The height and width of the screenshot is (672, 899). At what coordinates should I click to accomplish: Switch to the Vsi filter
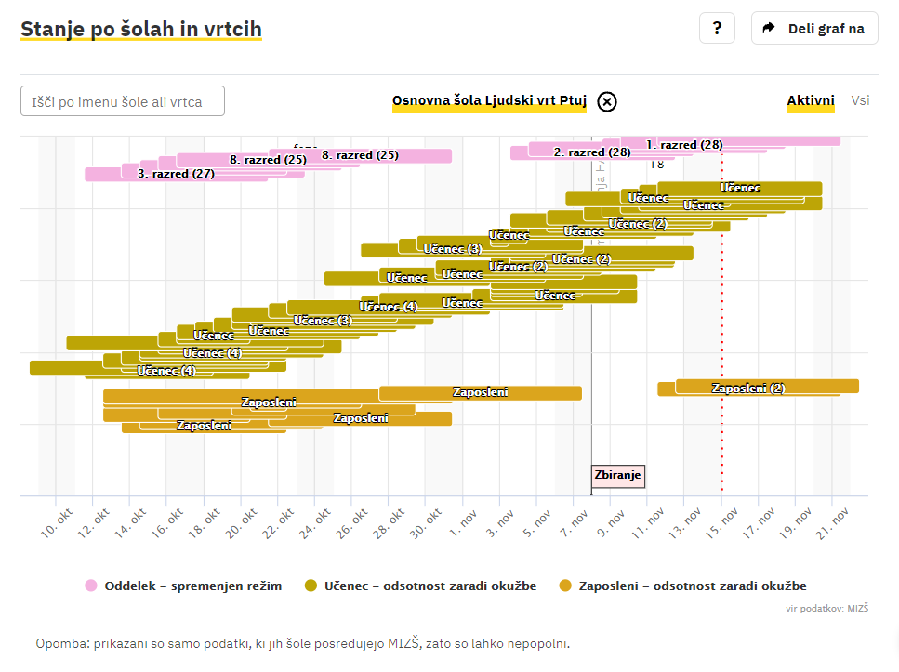click(x=860, y=100)
